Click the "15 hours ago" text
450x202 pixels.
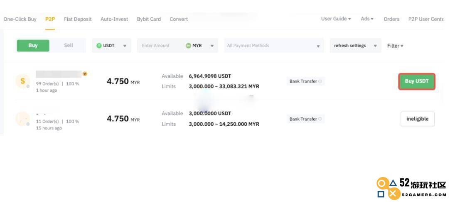coord(49,128)
